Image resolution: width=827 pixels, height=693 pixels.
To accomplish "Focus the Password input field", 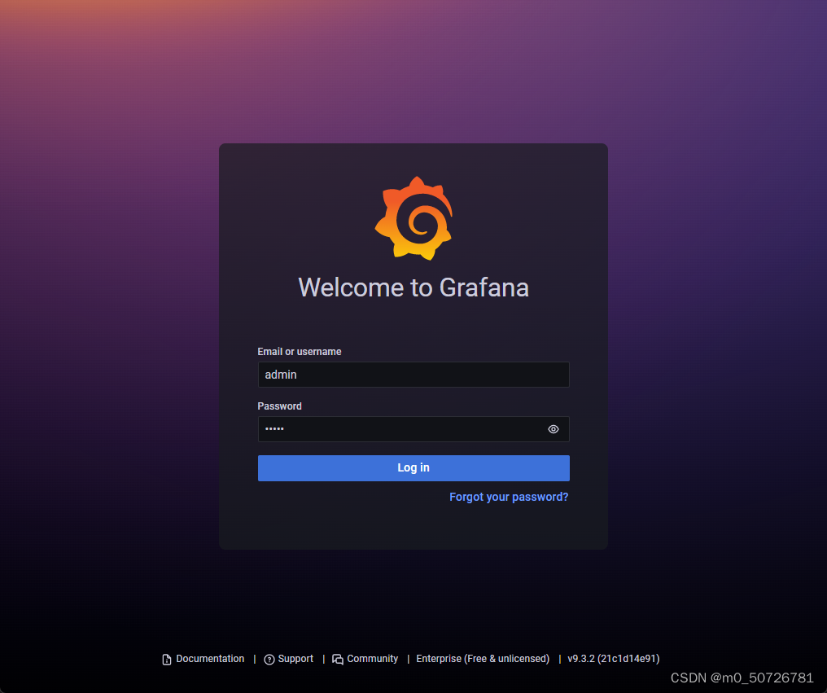I will pyautogui.click(x=413, y=429).
